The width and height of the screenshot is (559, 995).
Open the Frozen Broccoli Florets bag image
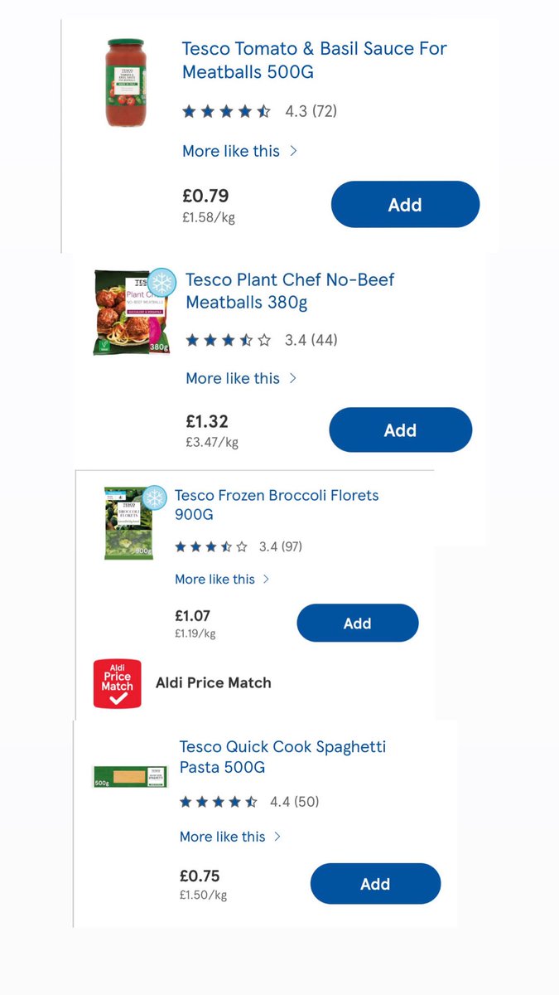pos(129,523)
